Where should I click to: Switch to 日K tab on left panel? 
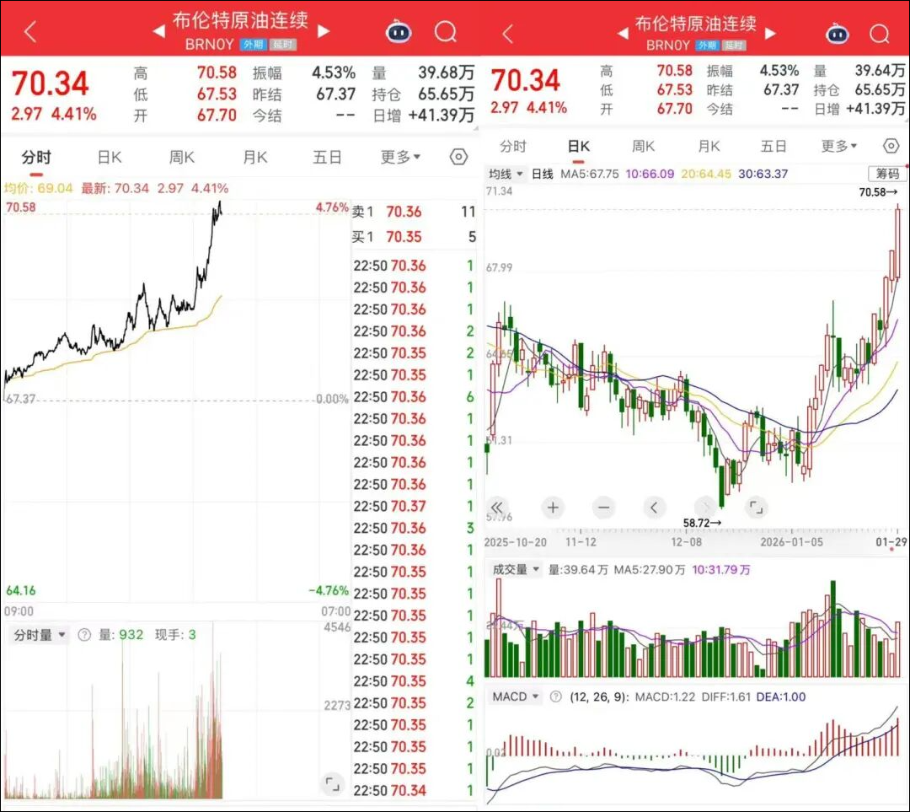(x=110, y=157)
